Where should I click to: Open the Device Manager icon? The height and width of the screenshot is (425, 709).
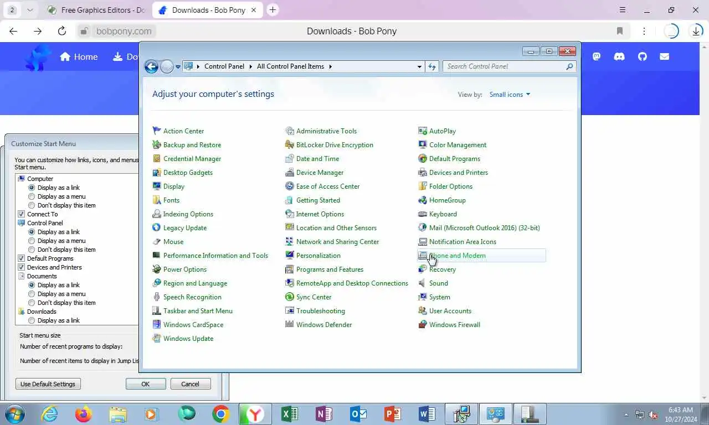point(290,173)
